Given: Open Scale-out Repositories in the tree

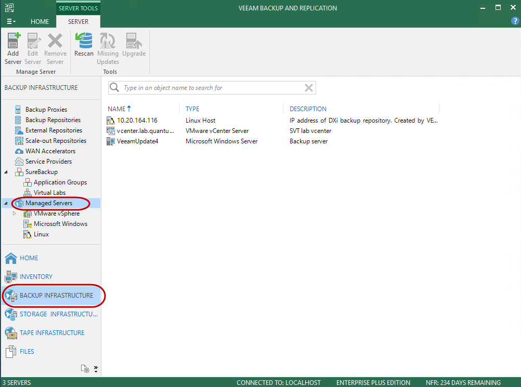Looking at the screenshot, I should click(56, 141).
